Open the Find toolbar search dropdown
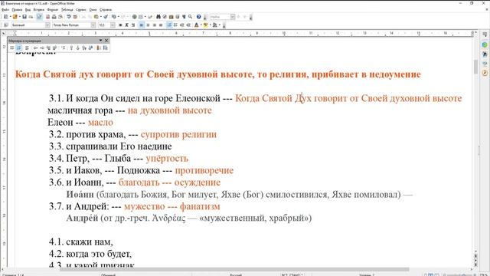This screenshot has width=490, height=276. 233,17
